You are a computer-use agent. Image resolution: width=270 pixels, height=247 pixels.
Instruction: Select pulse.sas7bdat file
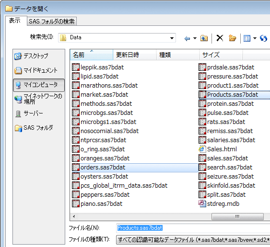tap(223, 113)
